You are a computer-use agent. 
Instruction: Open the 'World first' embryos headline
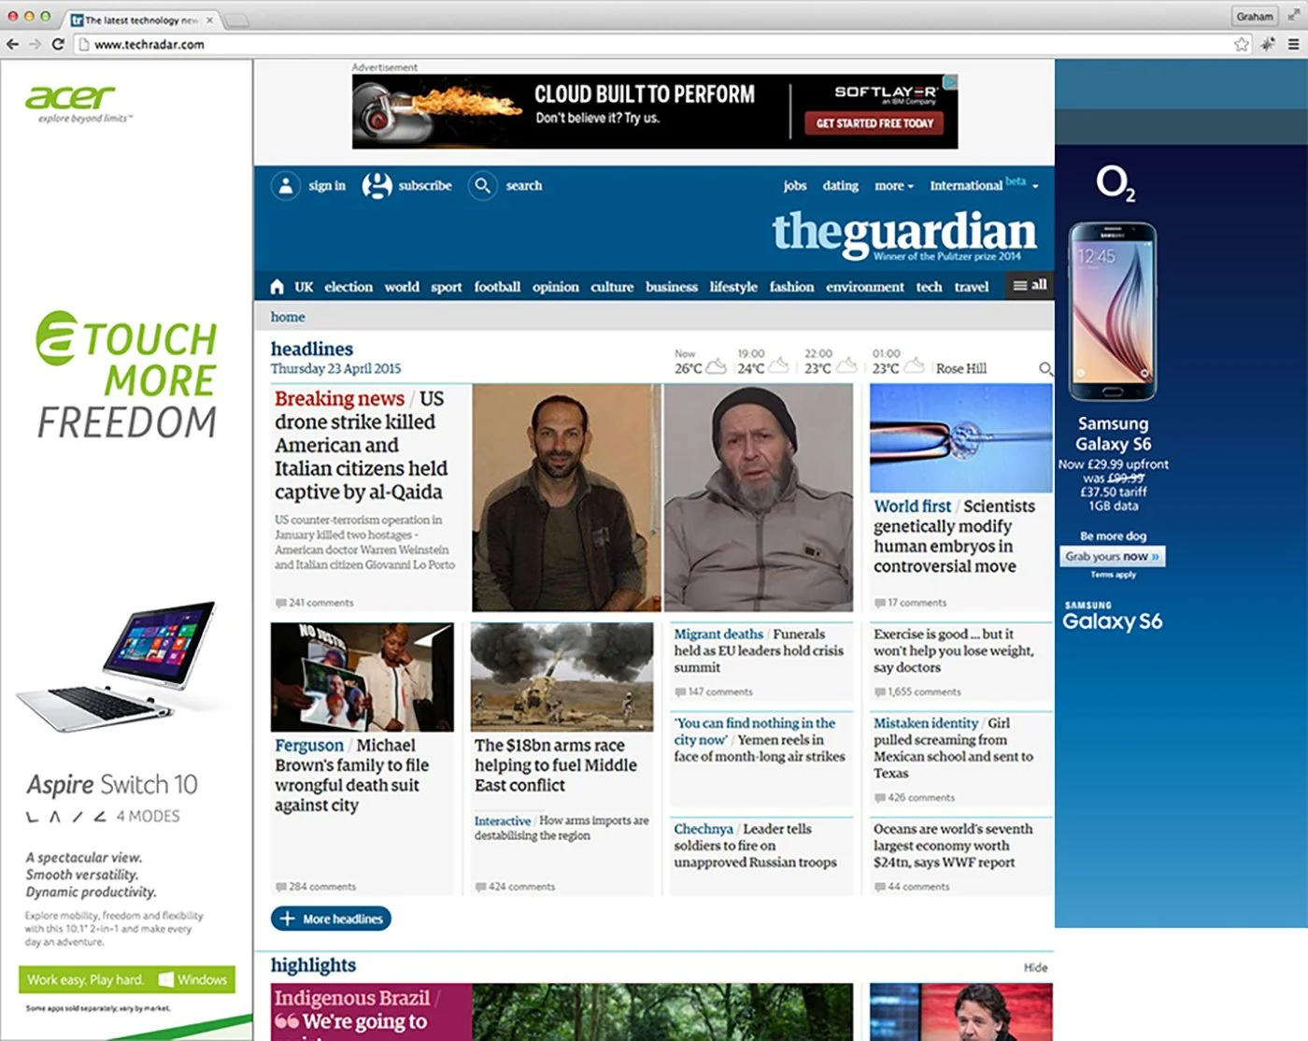(x=954, y=536)
